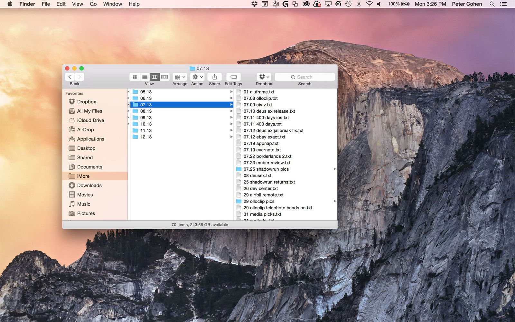Open the Action gear menu
This screenshot has height=322, width=515.
click(x=197, y=77)
